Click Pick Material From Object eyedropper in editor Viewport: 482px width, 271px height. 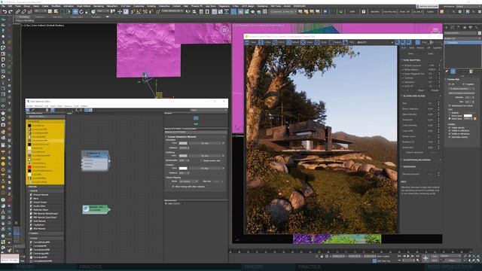(x=32, y=110)
